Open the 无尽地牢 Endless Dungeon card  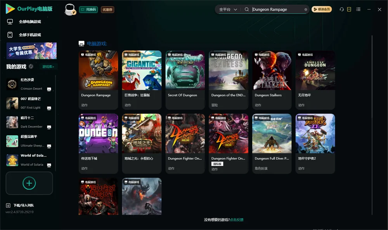[x=315, y=80]
